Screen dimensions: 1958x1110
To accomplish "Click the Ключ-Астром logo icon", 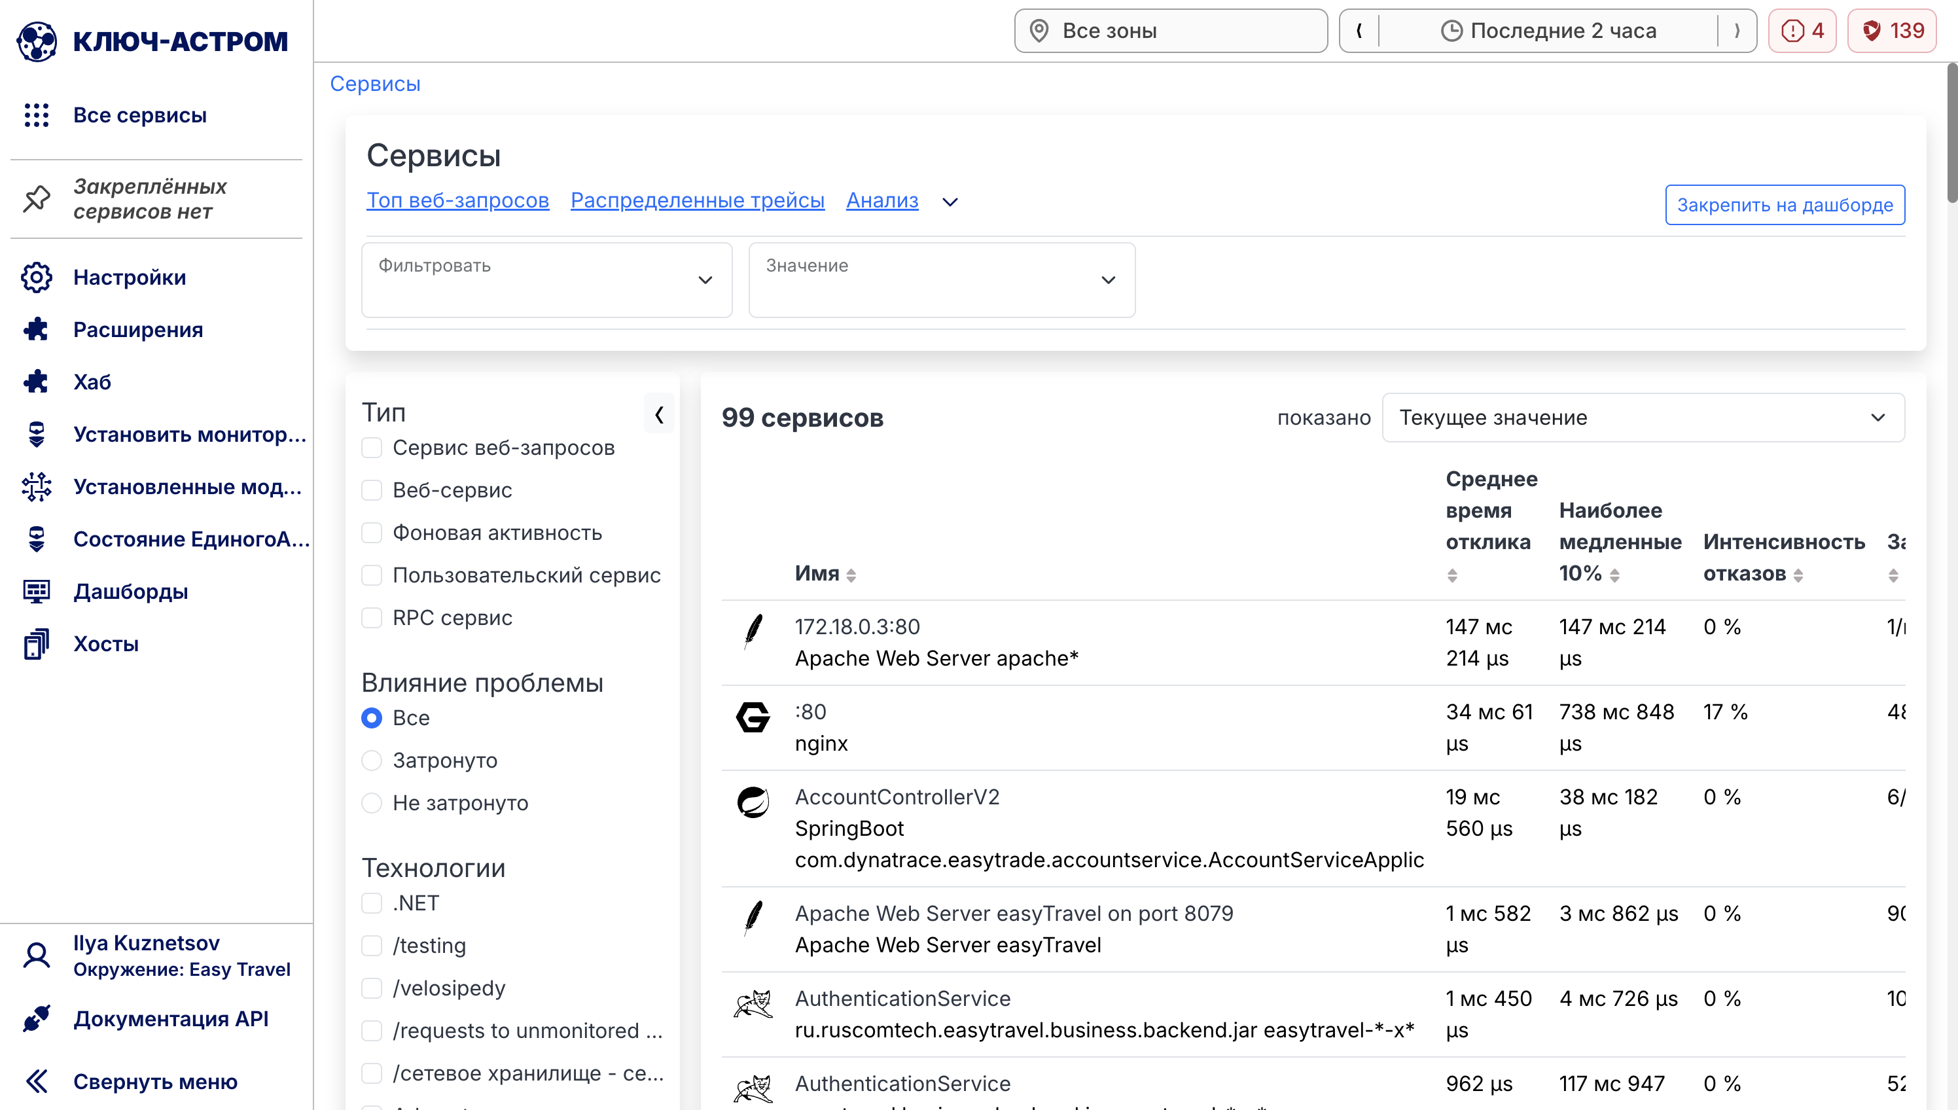I will (x=36, y=41).
